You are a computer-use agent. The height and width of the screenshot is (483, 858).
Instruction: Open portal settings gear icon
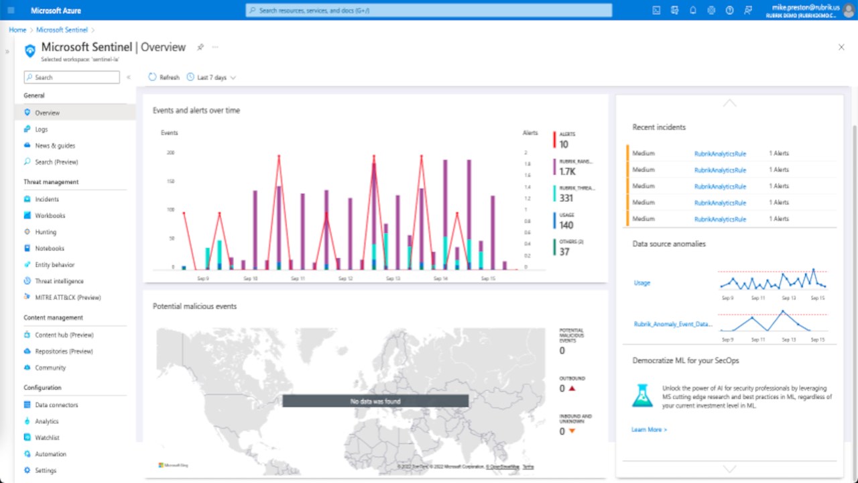[x=711, y=10]
